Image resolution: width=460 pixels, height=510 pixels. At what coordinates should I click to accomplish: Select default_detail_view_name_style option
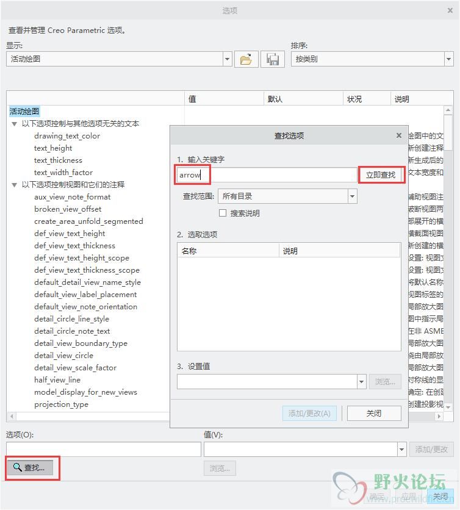coord(87,282)
